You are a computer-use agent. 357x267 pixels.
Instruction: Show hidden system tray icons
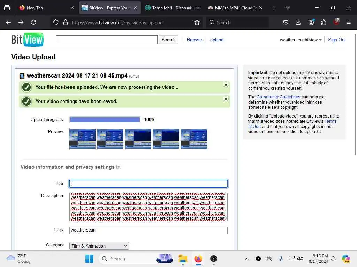[x=247, y=259]
